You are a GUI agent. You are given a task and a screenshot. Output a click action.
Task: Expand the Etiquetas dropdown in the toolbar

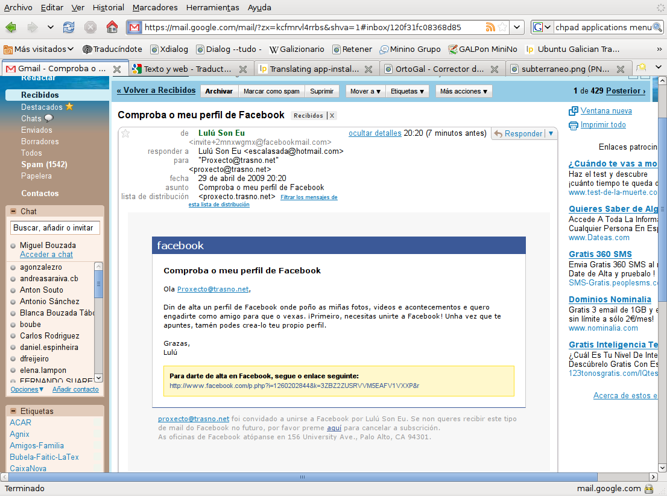tap(407, 91)
